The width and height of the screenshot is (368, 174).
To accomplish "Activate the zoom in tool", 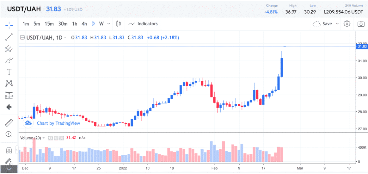I will 9,134.
